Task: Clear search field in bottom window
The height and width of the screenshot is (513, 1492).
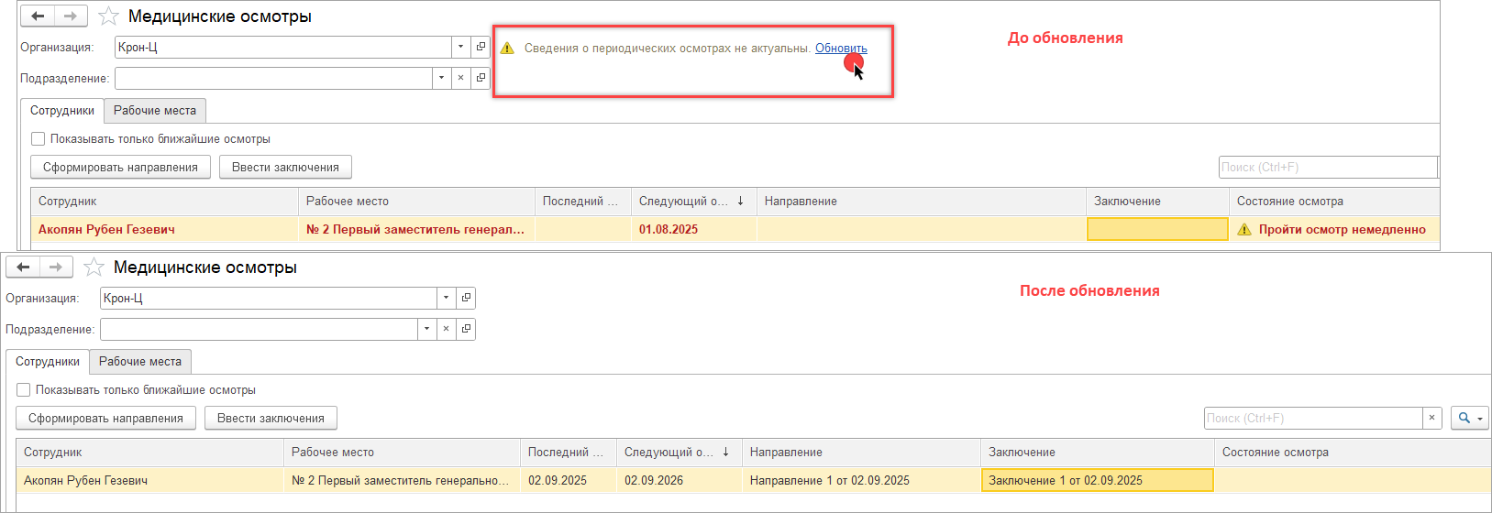Action: (1432, 418)
